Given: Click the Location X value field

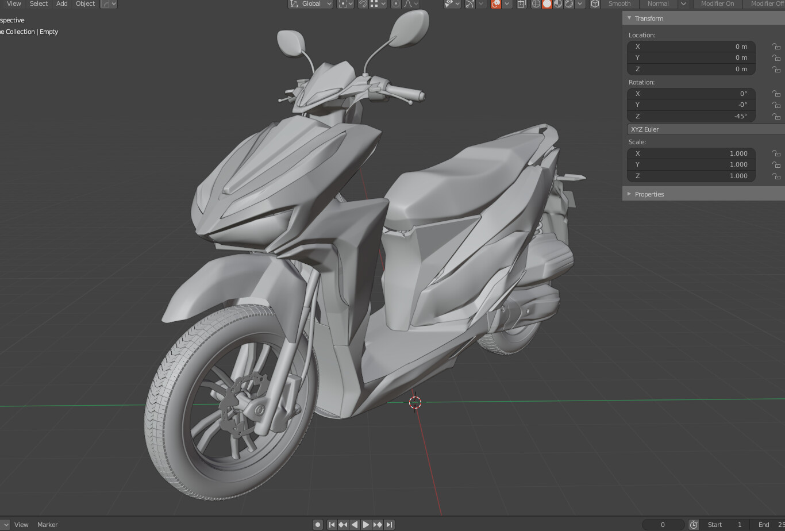Looking at the screenshot, I should [691, 47].
